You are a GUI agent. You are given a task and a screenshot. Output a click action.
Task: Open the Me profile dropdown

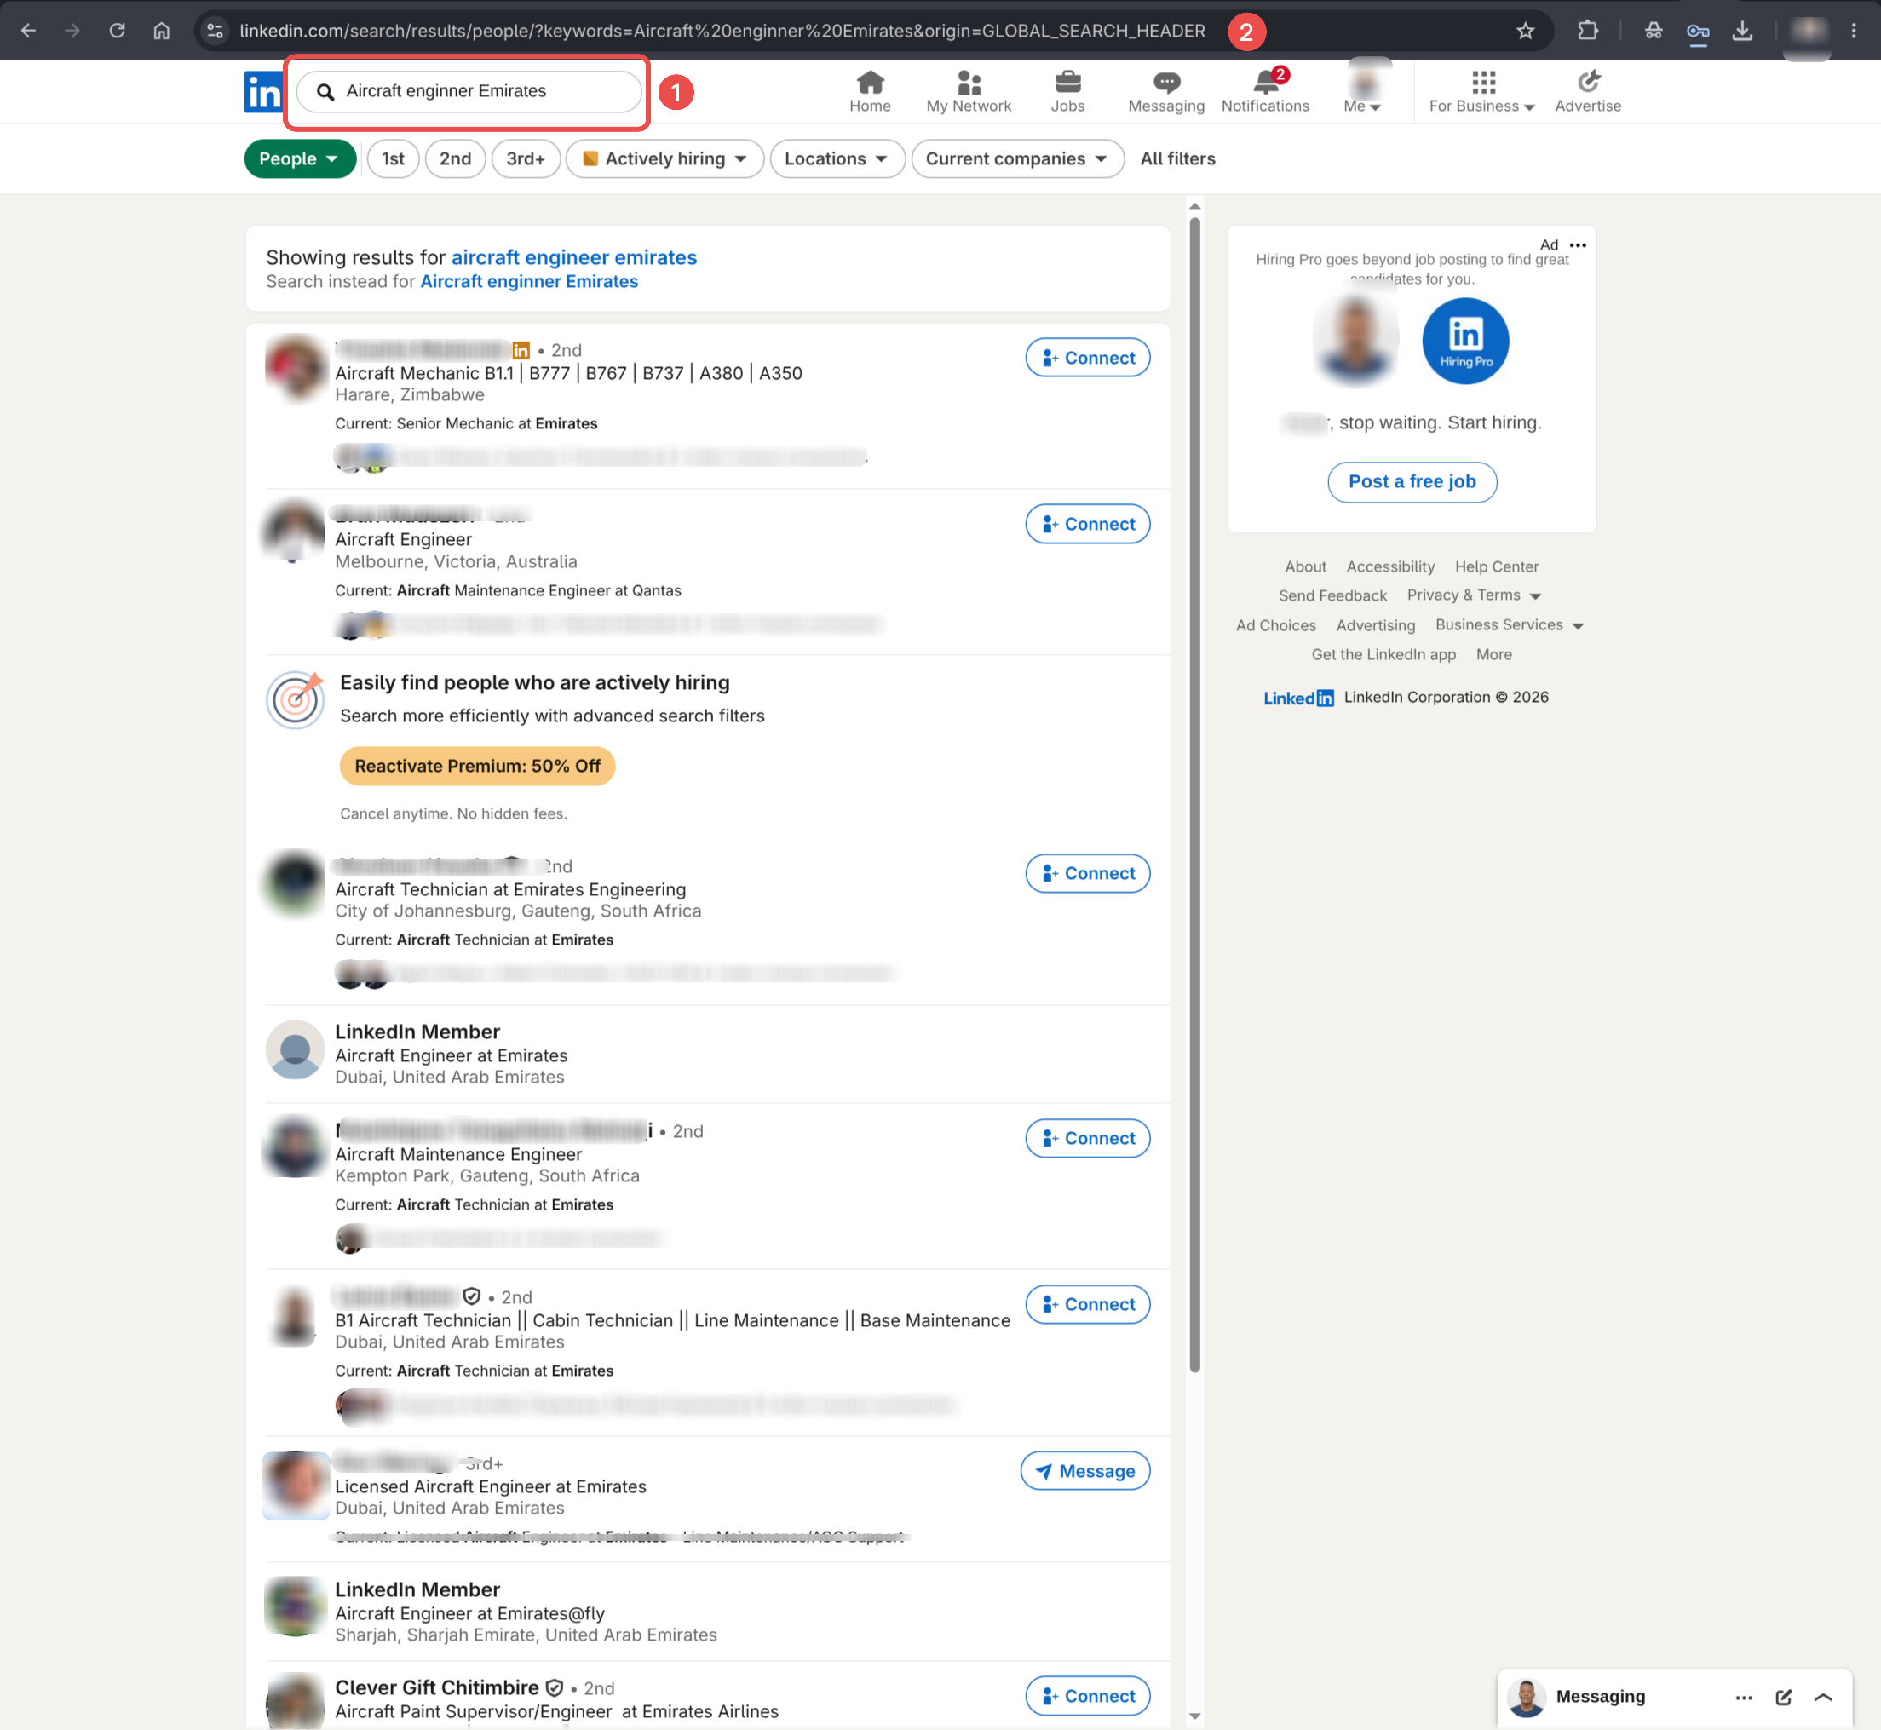(x=1362, y=92)
